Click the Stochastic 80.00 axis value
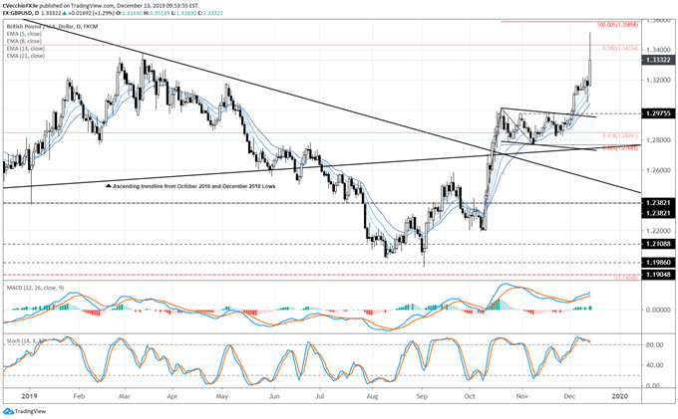 (655, 344)
